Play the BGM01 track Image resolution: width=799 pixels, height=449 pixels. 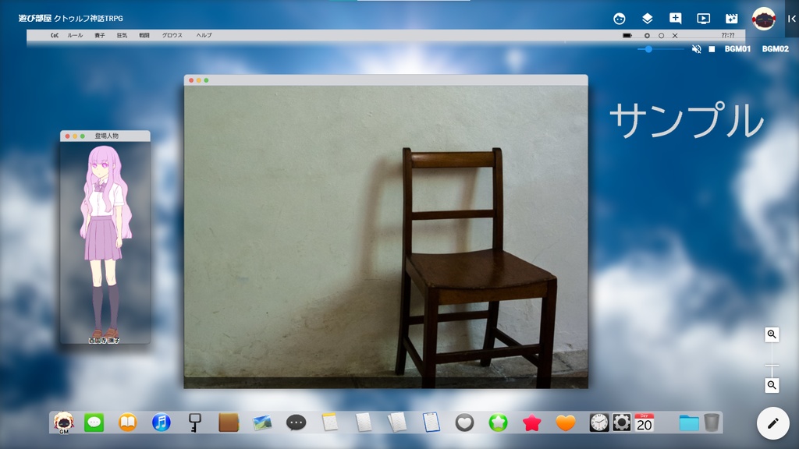pyautogui.click(x=737, y=49)
